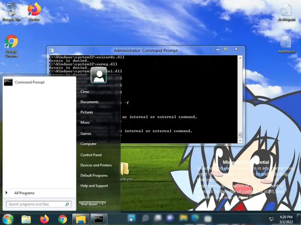
Task: Click the user account picture in Start menu
Action: point(99,75)
